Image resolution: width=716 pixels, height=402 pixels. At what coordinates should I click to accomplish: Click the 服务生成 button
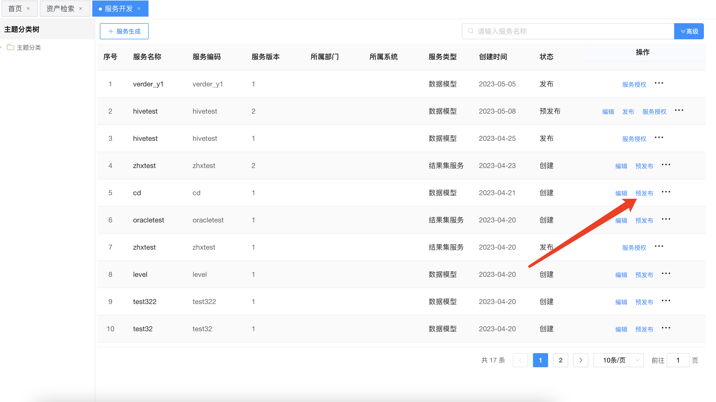pos(124,31)
